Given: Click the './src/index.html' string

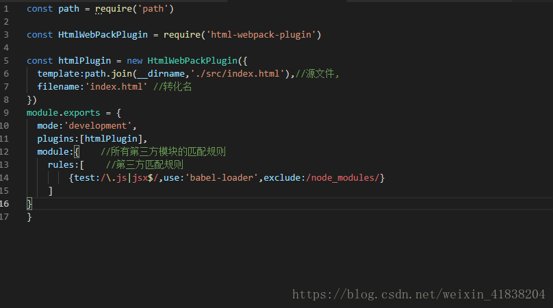Looking at the screenshot, I should [x=237, y=74].
